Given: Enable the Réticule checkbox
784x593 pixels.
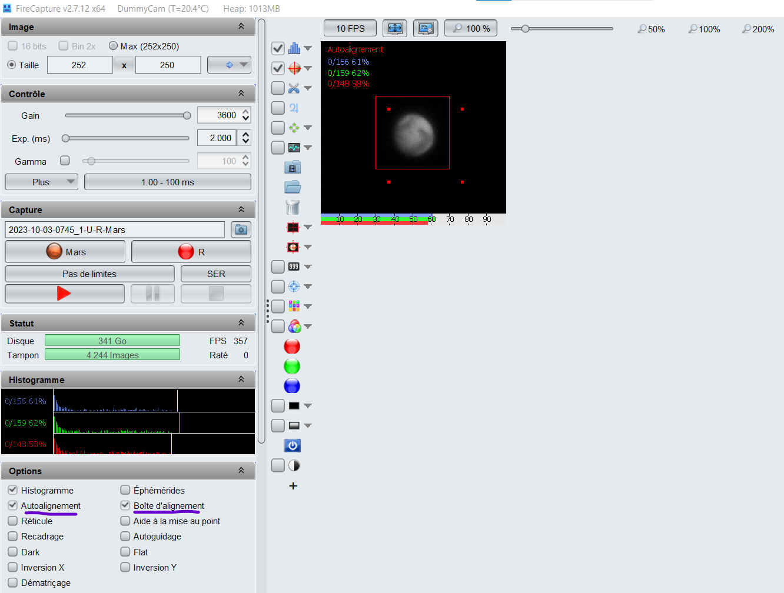Looking at the screenshot, I should point(12,521).
